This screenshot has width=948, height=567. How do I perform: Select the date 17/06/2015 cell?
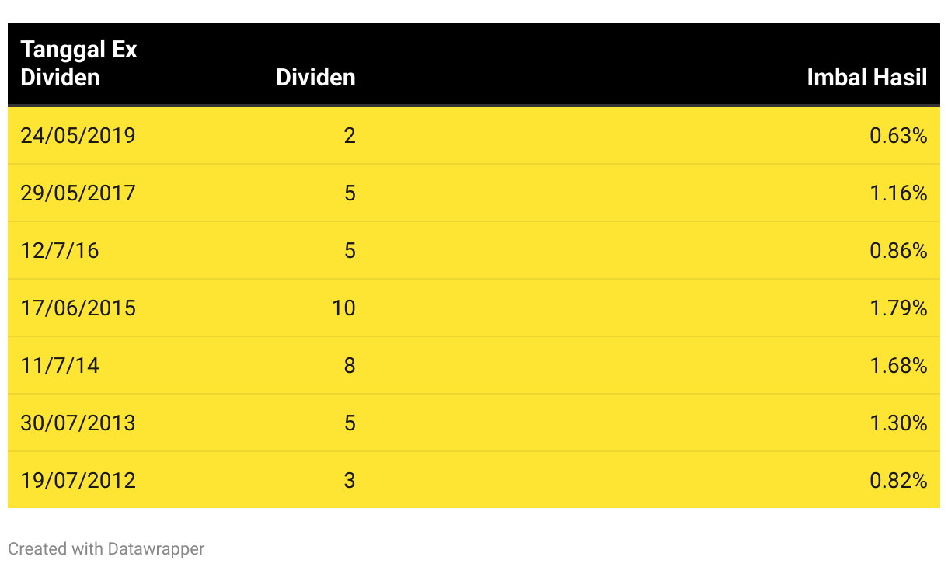[x=78, y=308]
